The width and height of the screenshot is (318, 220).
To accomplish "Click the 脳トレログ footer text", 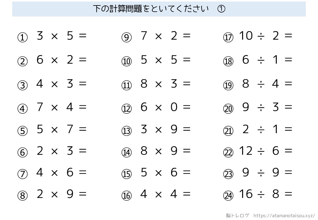I will 238,215.
